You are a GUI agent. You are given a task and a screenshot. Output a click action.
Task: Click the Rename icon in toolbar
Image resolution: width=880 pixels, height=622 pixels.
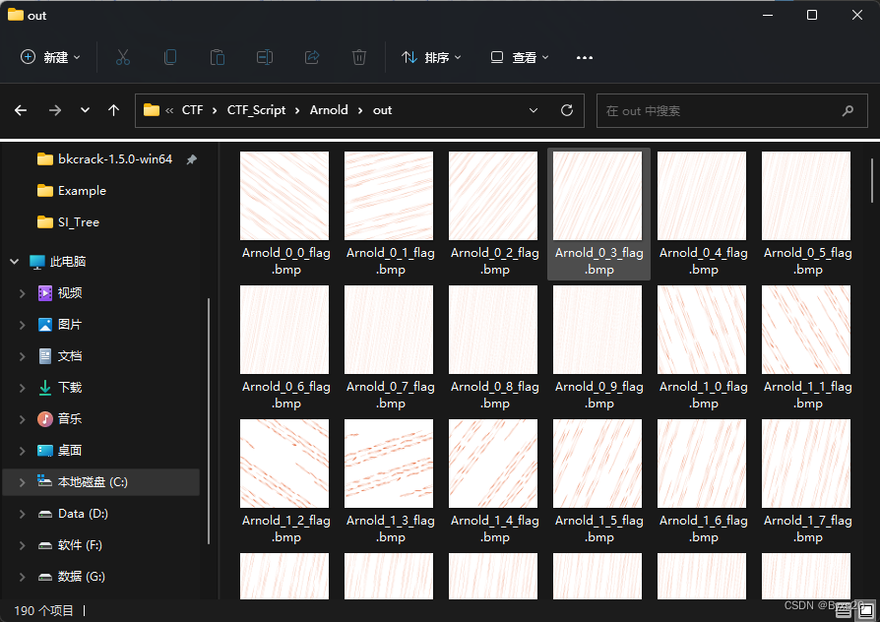(x=265, y=57)
